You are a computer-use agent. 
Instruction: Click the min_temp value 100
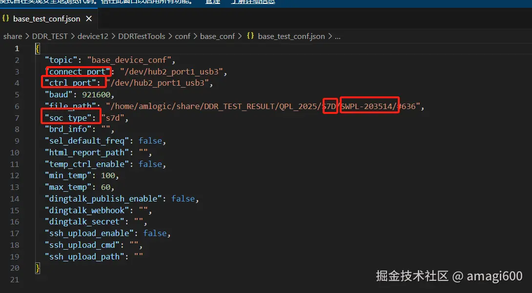[x=108, y=176]
